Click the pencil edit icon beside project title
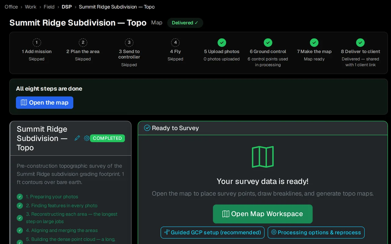This screenshot has height=244, width=391. (x=77, y=138)
